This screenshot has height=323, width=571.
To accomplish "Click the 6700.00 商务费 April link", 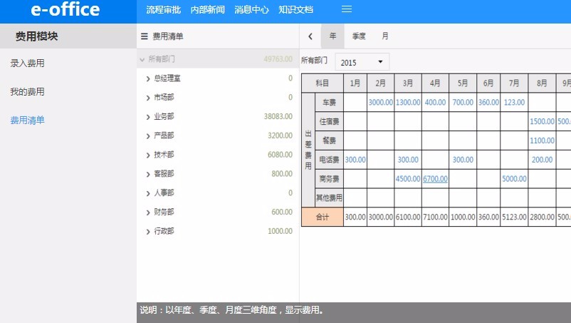I will pyautogui.click(x=435, y=179).
